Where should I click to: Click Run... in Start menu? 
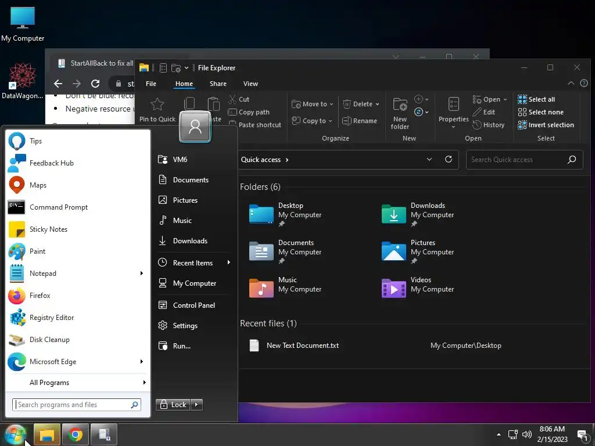click(194, 346)
